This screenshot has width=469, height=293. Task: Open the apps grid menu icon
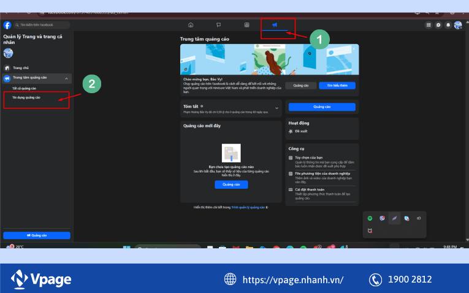click(429, 25)
